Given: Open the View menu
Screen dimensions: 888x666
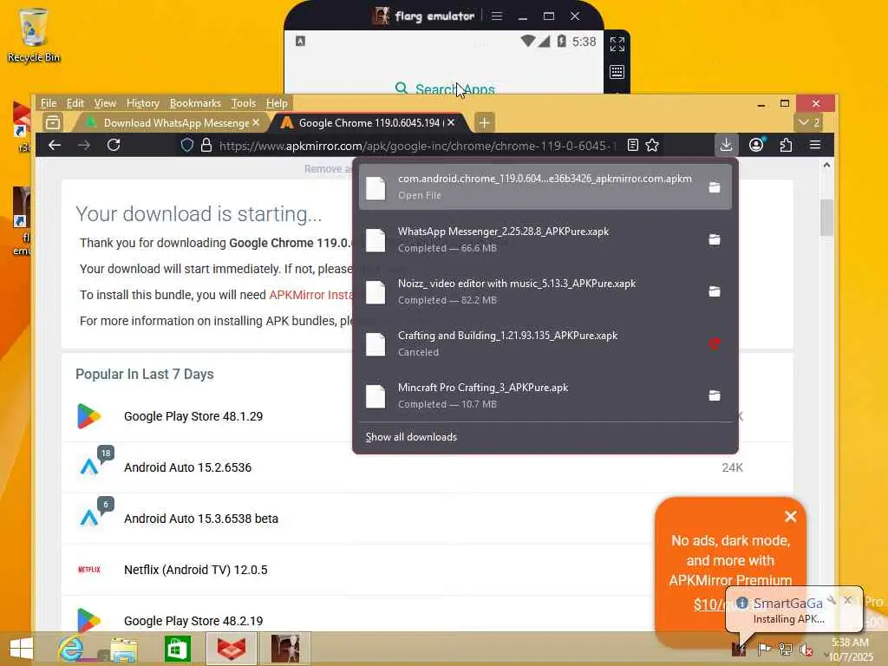Looking at the screenshot, I should tap(105, 103).
